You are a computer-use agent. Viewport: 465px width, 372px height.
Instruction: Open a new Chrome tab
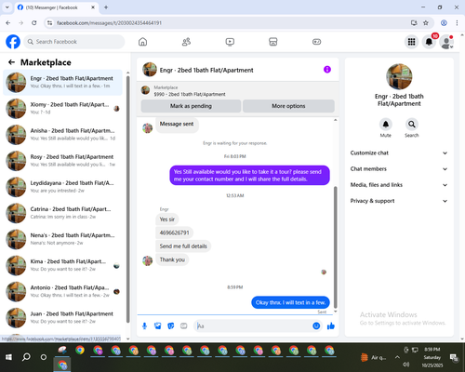[x=106, y=7]
